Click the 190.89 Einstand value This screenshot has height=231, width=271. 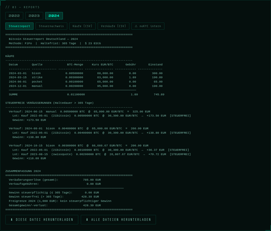coord(157,77)
